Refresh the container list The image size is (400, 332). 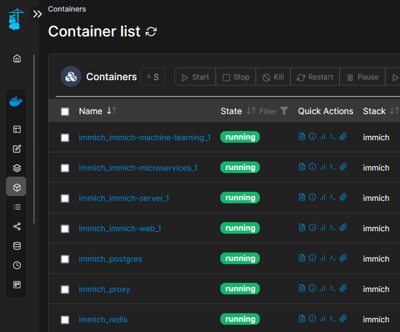151,32
